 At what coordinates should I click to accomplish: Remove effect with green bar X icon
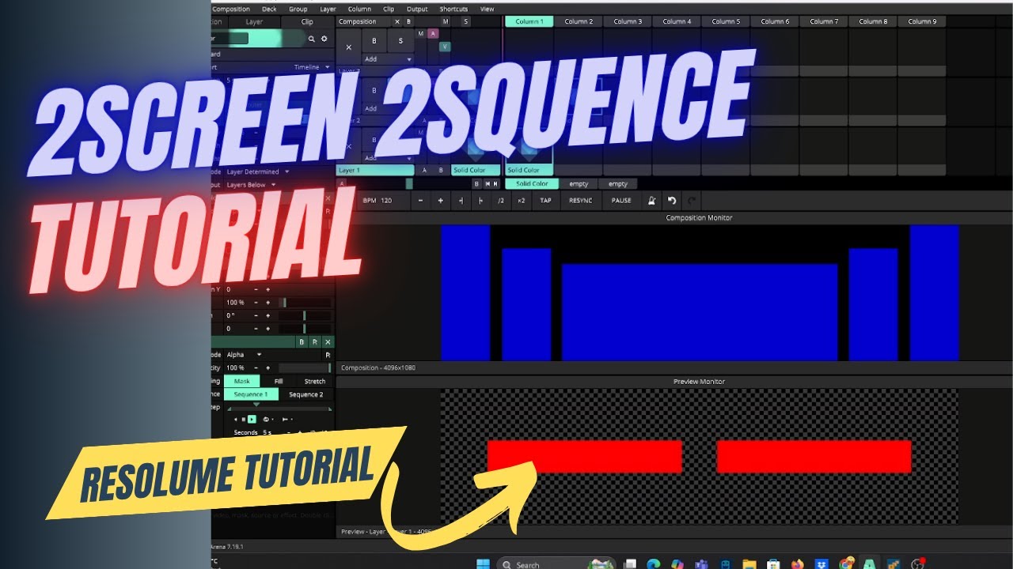[x=328, y=342]
